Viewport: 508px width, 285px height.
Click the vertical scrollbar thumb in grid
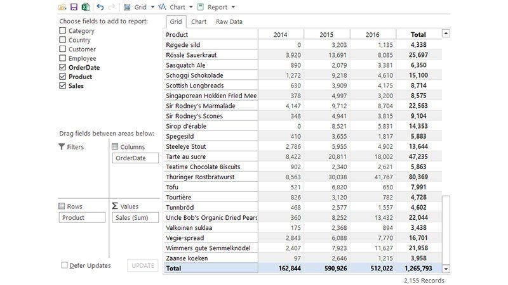446,229
